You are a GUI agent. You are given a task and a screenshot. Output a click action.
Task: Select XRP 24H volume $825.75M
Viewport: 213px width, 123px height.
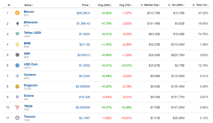point(178,55)
